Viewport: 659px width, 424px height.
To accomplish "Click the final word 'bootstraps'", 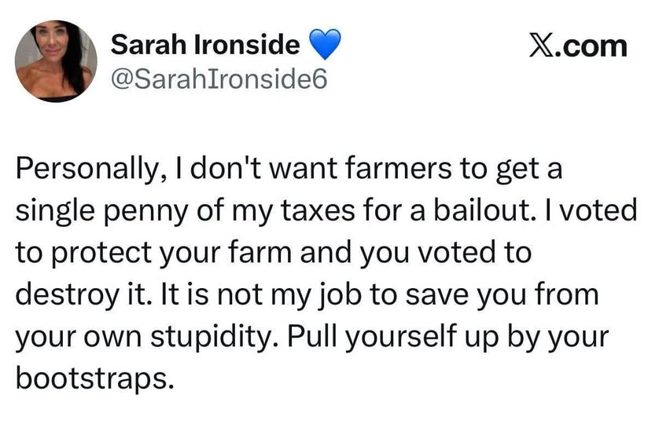I will click(94, 379).
